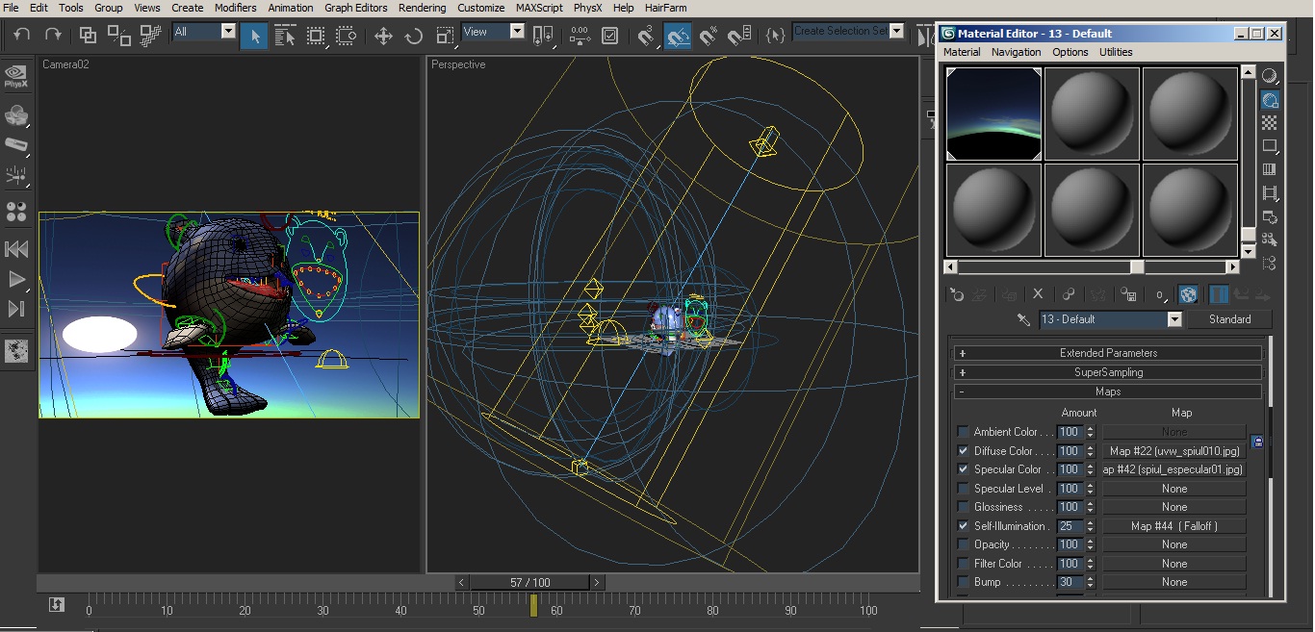Click timeline slider at frame 57

pyautogui.click(x=533, y=605)
